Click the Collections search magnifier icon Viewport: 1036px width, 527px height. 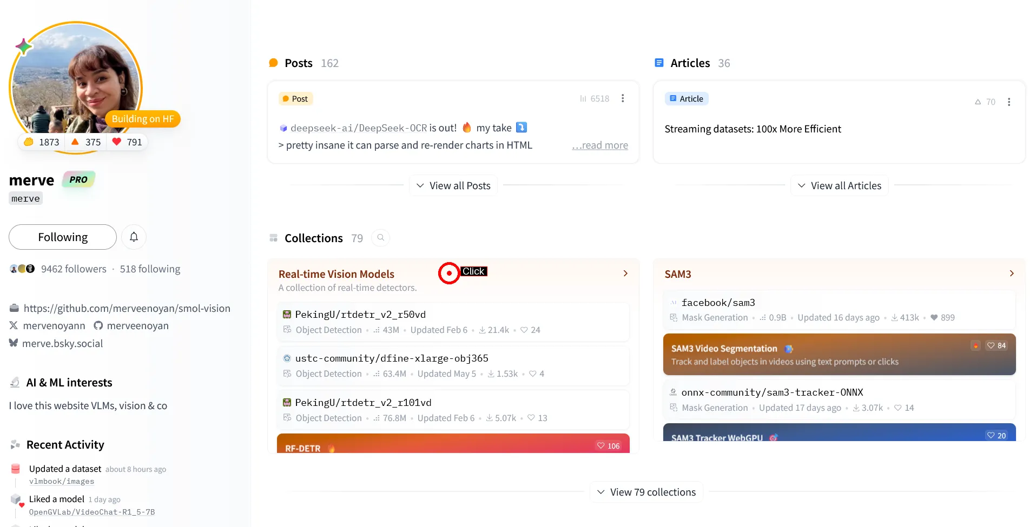tap(381, 238)
